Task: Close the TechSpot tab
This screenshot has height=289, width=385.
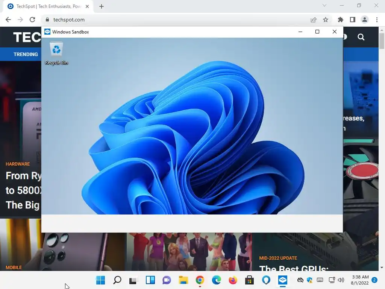Action: [x=87, y=6]
